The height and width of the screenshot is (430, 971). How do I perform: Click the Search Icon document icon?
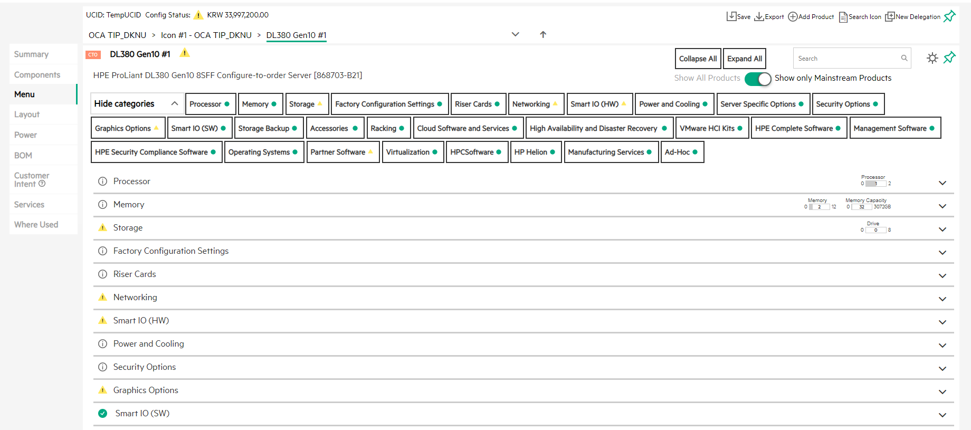843,17
